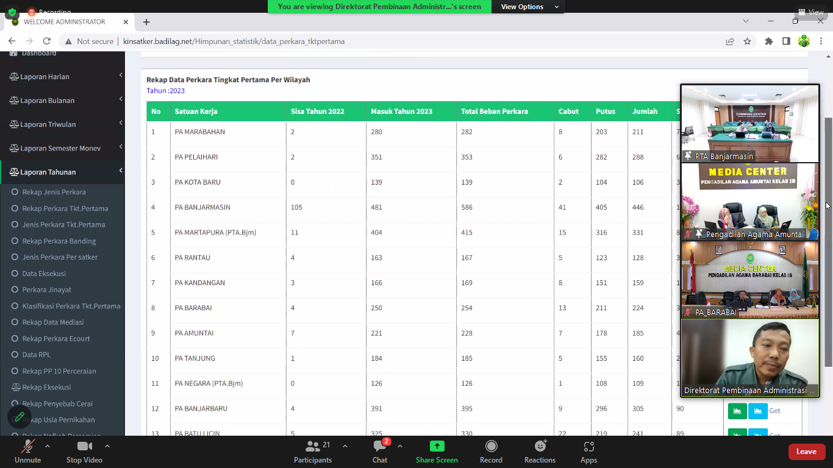Expand audio options arrow beside Unmute
Image resolution: width=833 pixels, height=468 pixels.
[48, 446]
